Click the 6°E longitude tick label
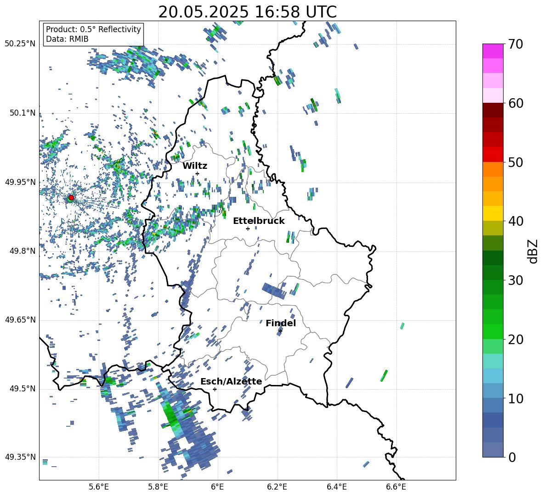This screenshot has height=496, width=544. coord(217,487)
